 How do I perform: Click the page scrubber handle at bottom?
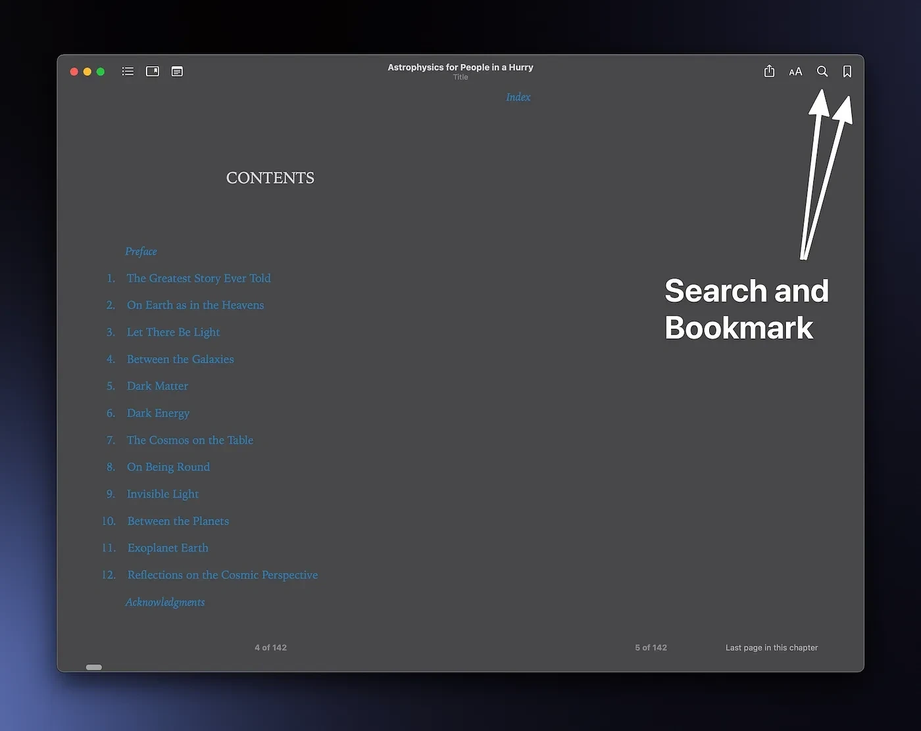(94, 667)
